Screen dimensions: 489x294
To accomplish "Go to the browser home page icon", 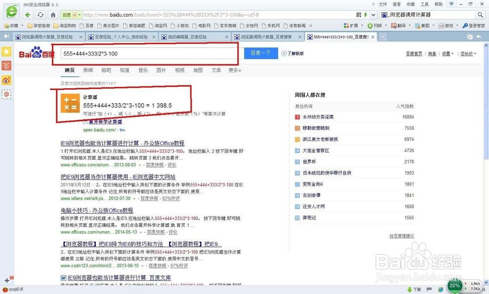I will point(53,15).
